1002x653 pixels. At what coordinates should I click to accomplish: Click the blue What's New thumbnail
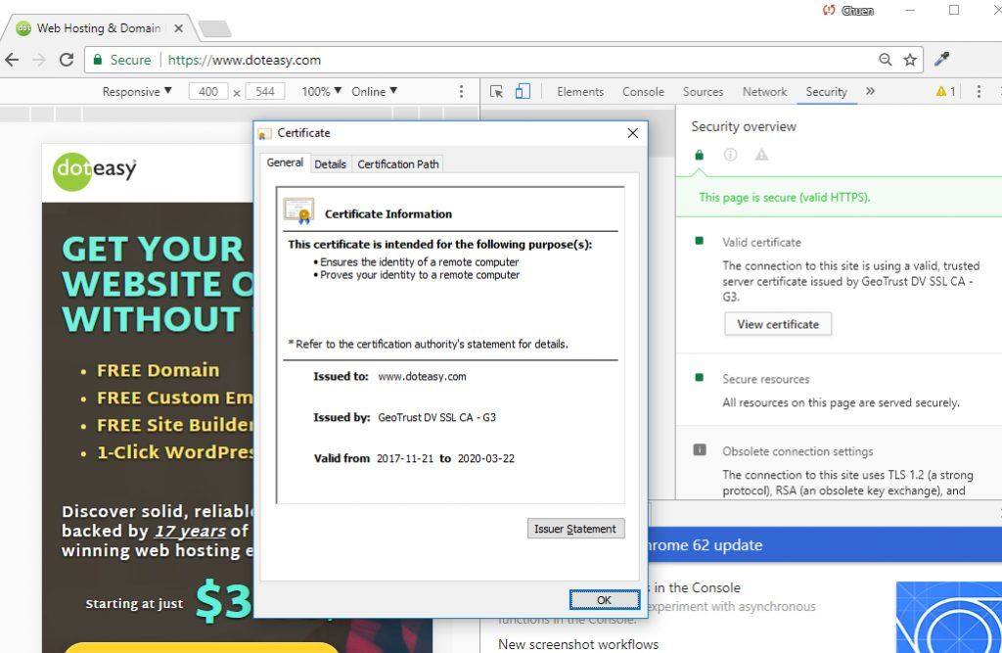pos(949,617)
